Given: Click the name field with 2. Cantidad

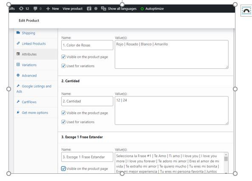Looking at the screenshot, I should point(87,101).
